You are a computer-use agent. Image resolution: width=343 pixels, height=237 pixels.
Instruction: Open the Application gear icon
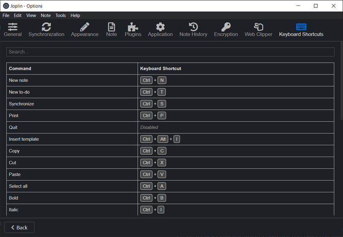pos(160,27)
